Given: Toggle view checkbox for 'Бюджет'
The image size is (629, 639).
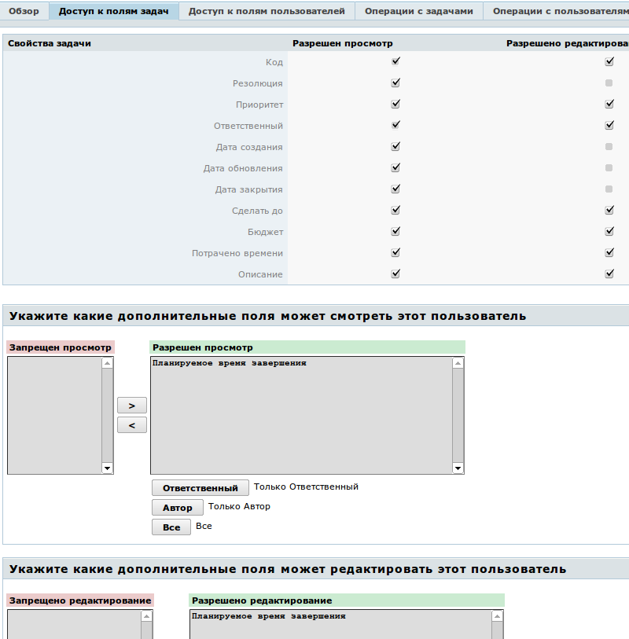Looking at the screenshot, I should click(395, 231).
